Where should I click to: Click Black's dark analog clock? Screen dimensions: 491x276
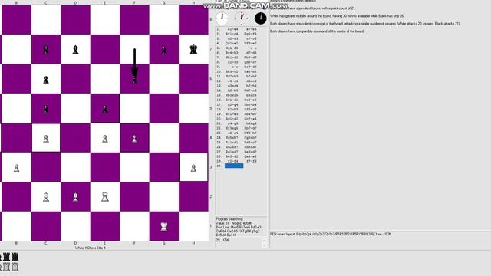pyautogui.click(x=261, y=18)
